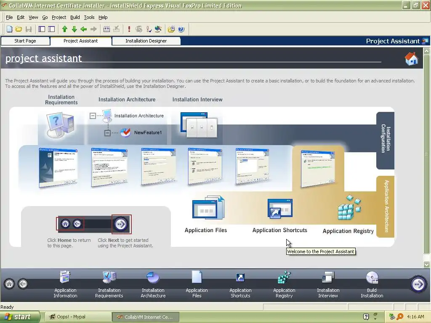Open the File menu
This screenshot has width=431, height=323.
[x=9, y=17]
